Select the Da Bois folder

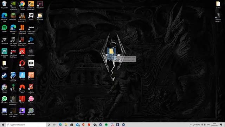tap(218, 5)
